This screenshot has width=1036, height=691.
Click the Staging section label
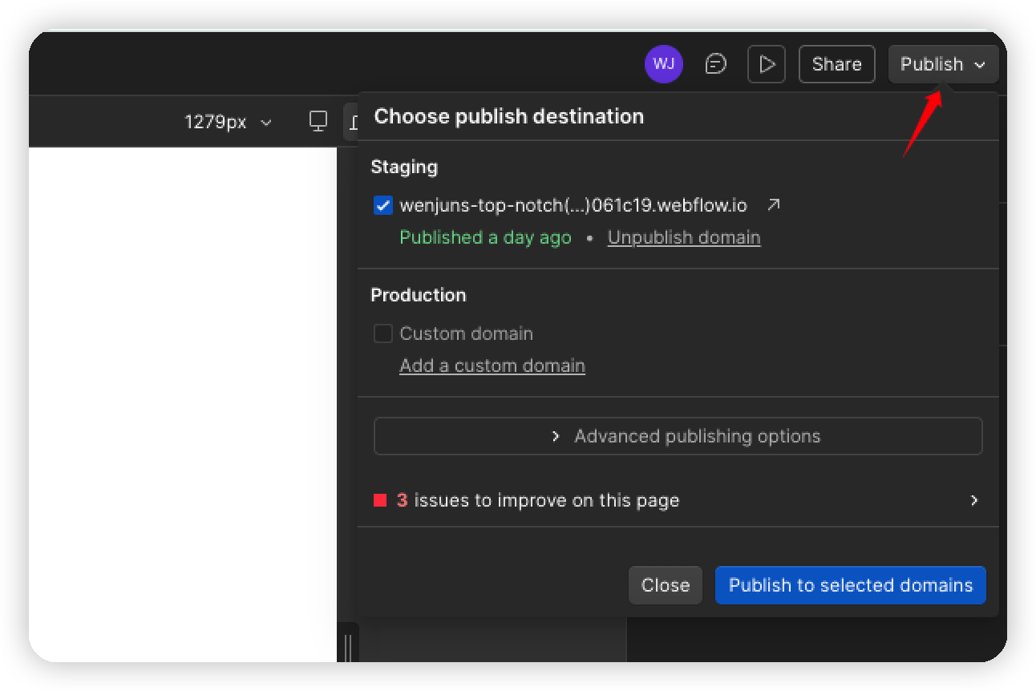tap(404, 167)
